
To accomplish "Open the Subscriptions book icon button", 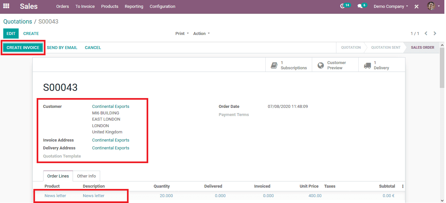I will (289, 65).
